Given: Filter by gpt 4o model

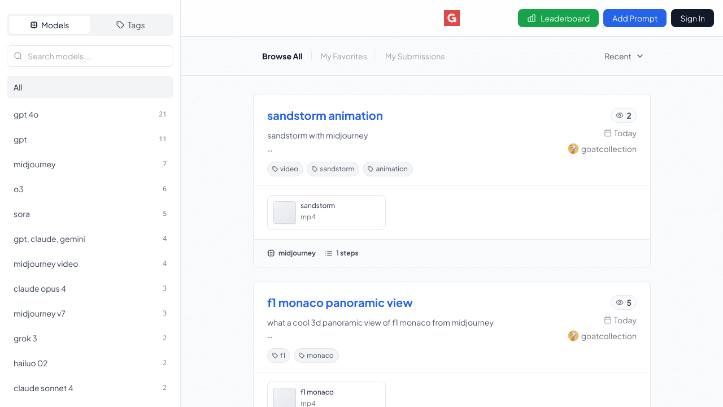Looking at the screenshot, I should [x=90, y=114].
